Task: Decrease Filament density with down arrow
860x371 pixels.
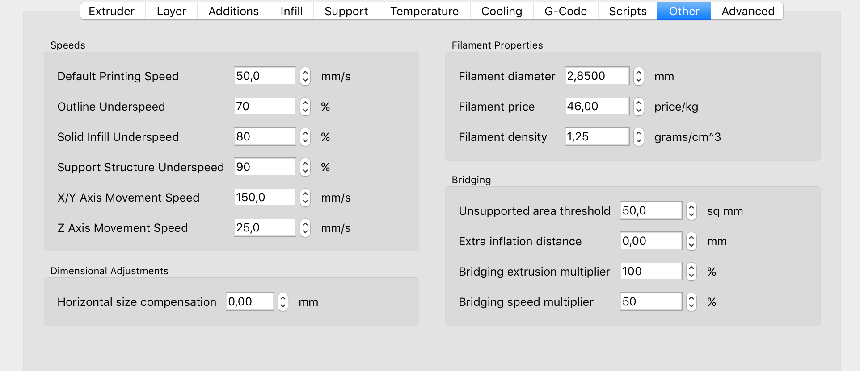Action: coord(639,141)
